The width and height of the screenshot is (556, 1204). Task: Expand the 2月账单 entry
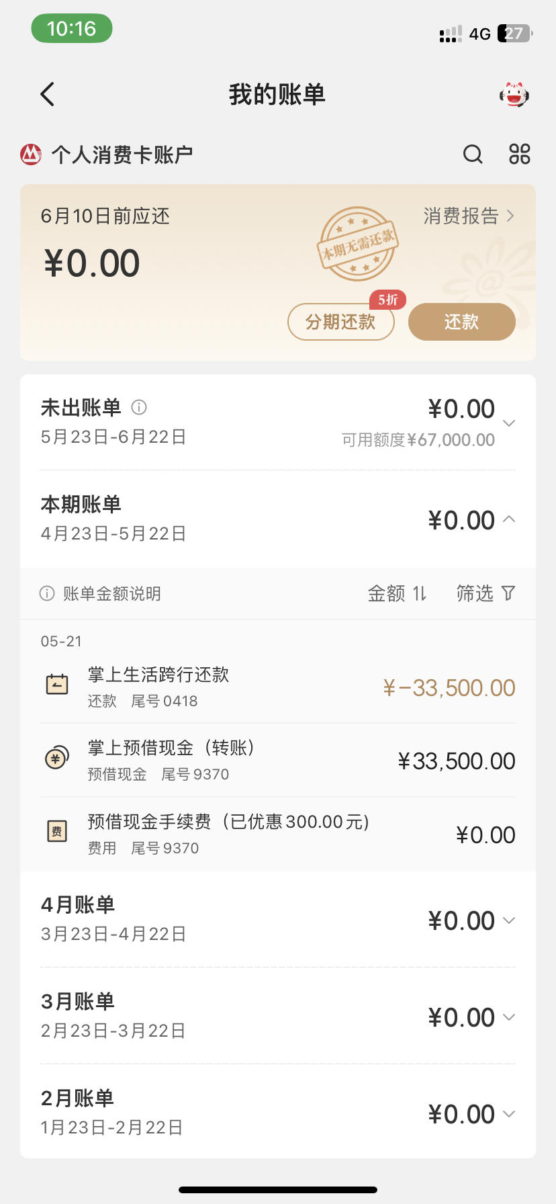[x=278, y=1112]
